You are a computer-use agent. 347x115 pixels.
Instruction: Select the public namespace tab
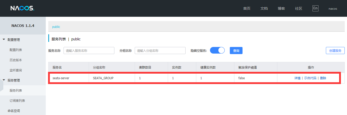pyautogui.click(x=56, y=27)
